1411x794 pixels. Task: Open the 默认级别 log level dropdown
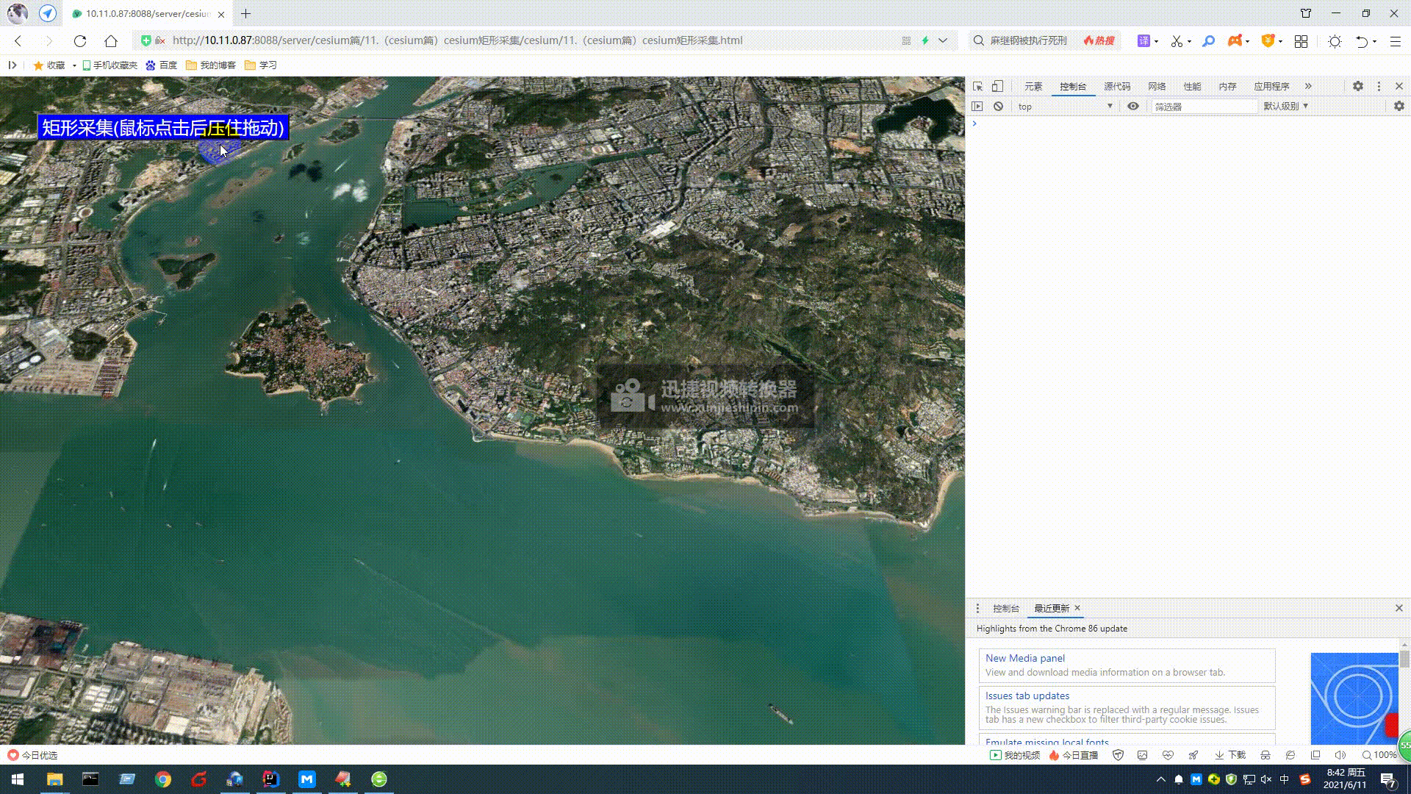[1285, 106]
